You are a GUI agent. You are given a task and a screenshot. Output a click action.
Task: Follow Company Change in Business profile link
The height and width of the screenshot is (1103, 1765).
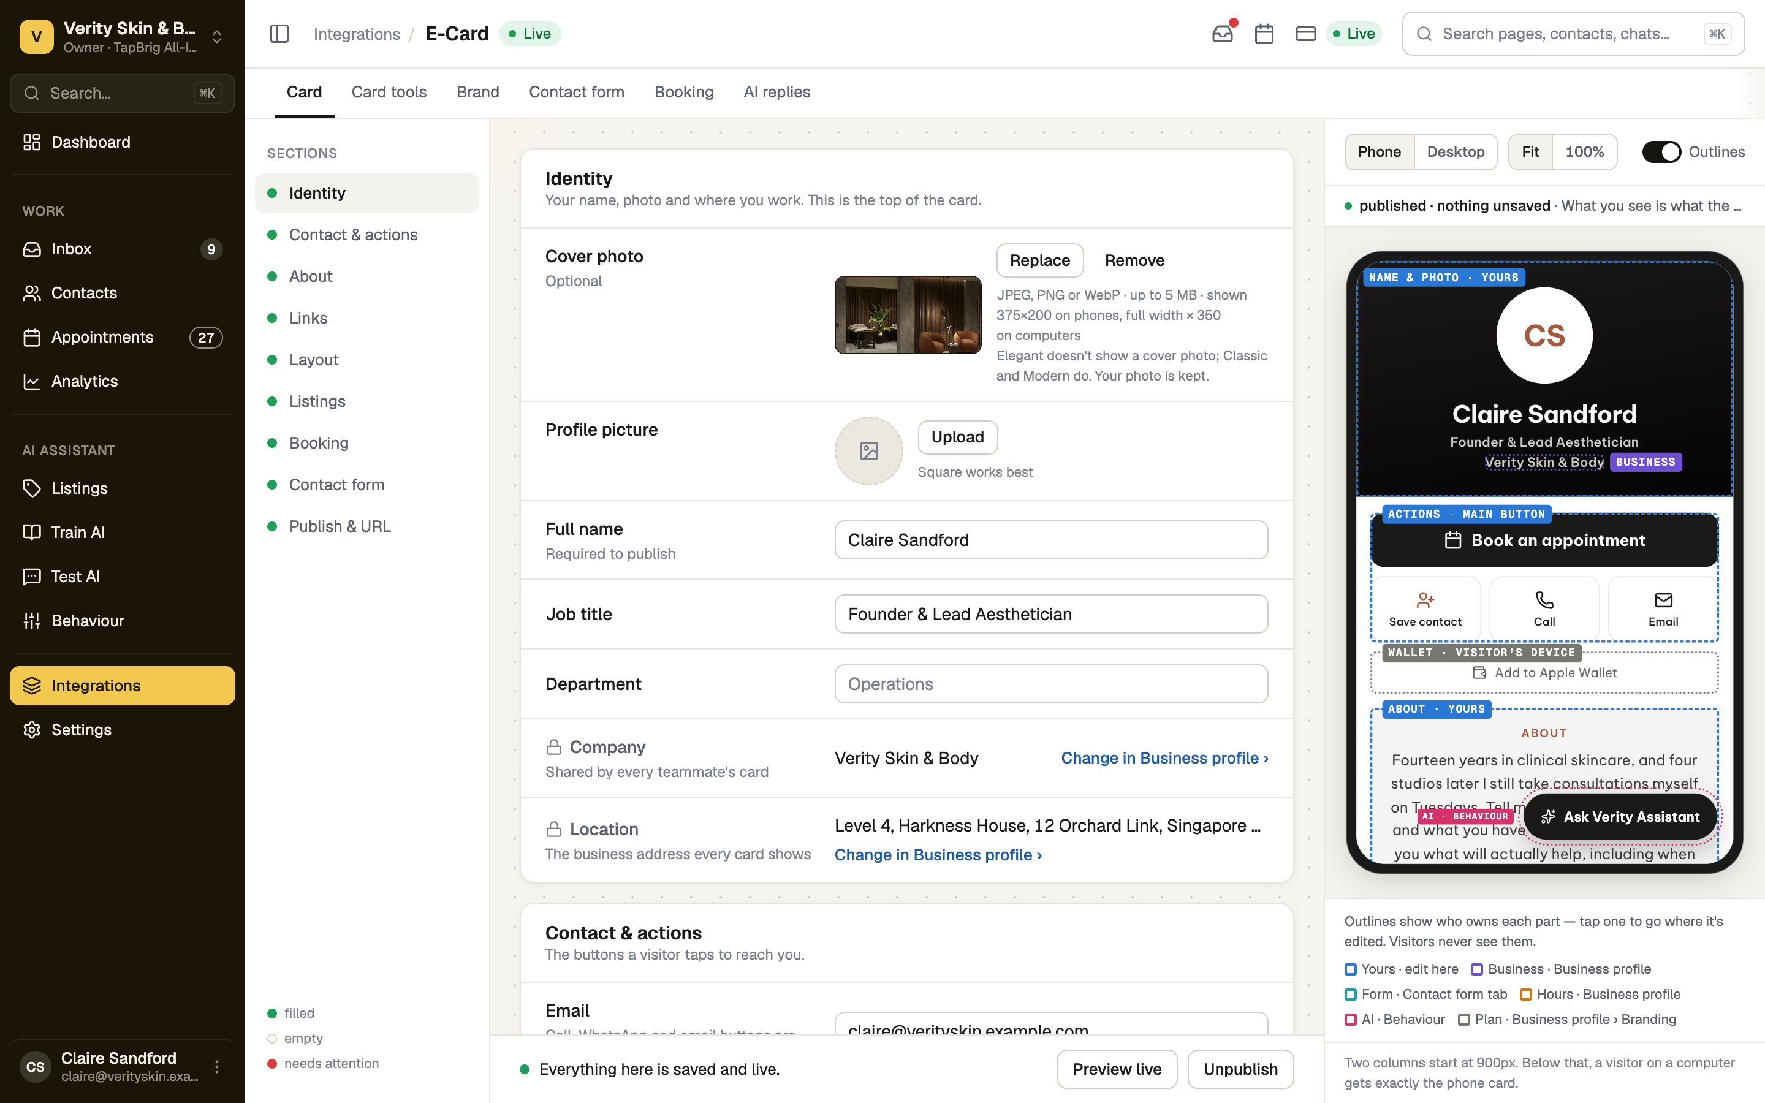tap(1165, 758)
